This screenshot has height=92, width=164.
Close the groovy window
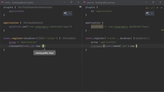pos(160,2)
